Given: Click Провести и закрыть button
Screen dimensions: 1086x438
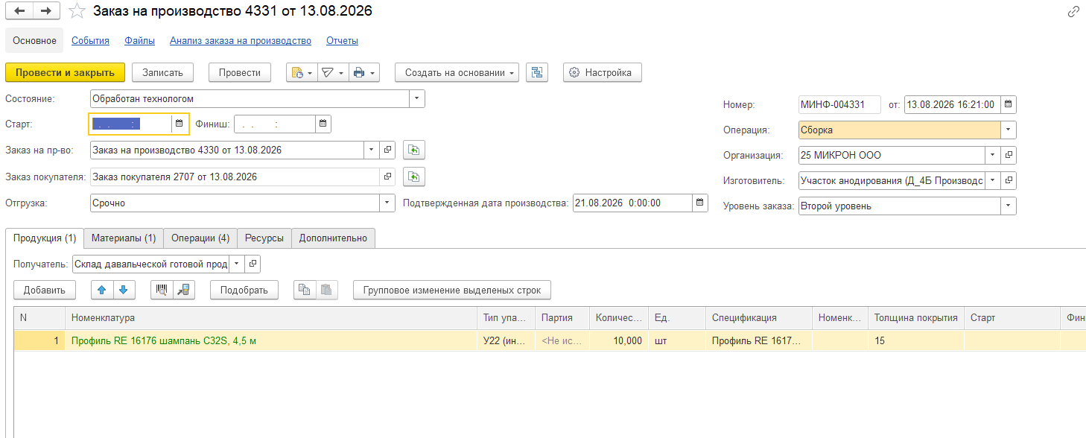Looking at the screenshot, I should (65, 72).
